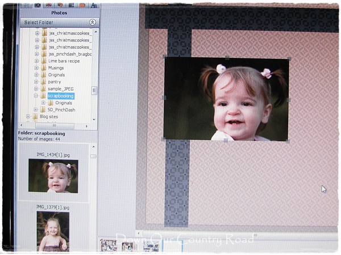Click the folder icon beside SD_PinchDash
Image resolution: width=341 pixels, height=255 pixels.
coord(43,109)
